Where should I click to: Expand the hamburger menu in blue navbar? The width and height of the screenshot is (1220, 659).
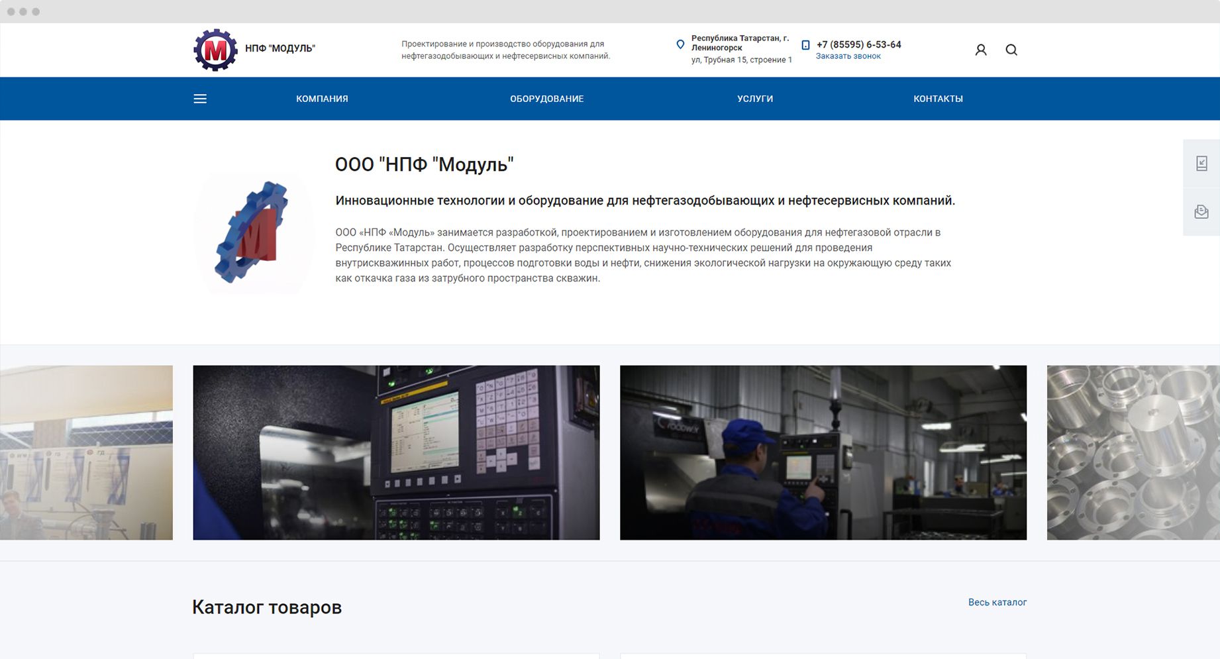tap(200, 99)
